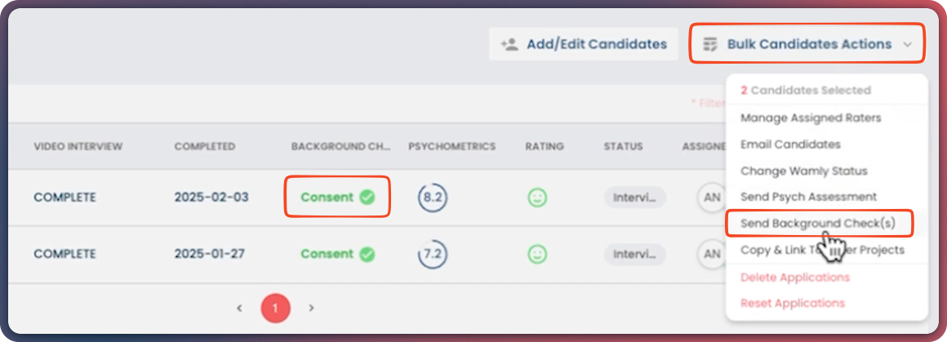Go to the next page arrow
947x342 pixels.
pos(312,308)
